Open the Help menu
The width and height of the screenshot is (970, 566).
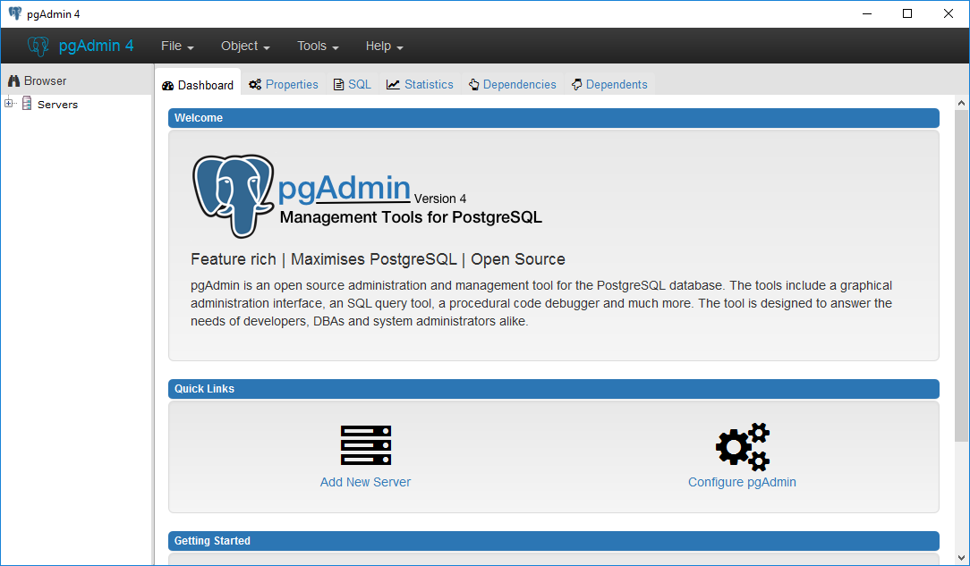[384, 46]
